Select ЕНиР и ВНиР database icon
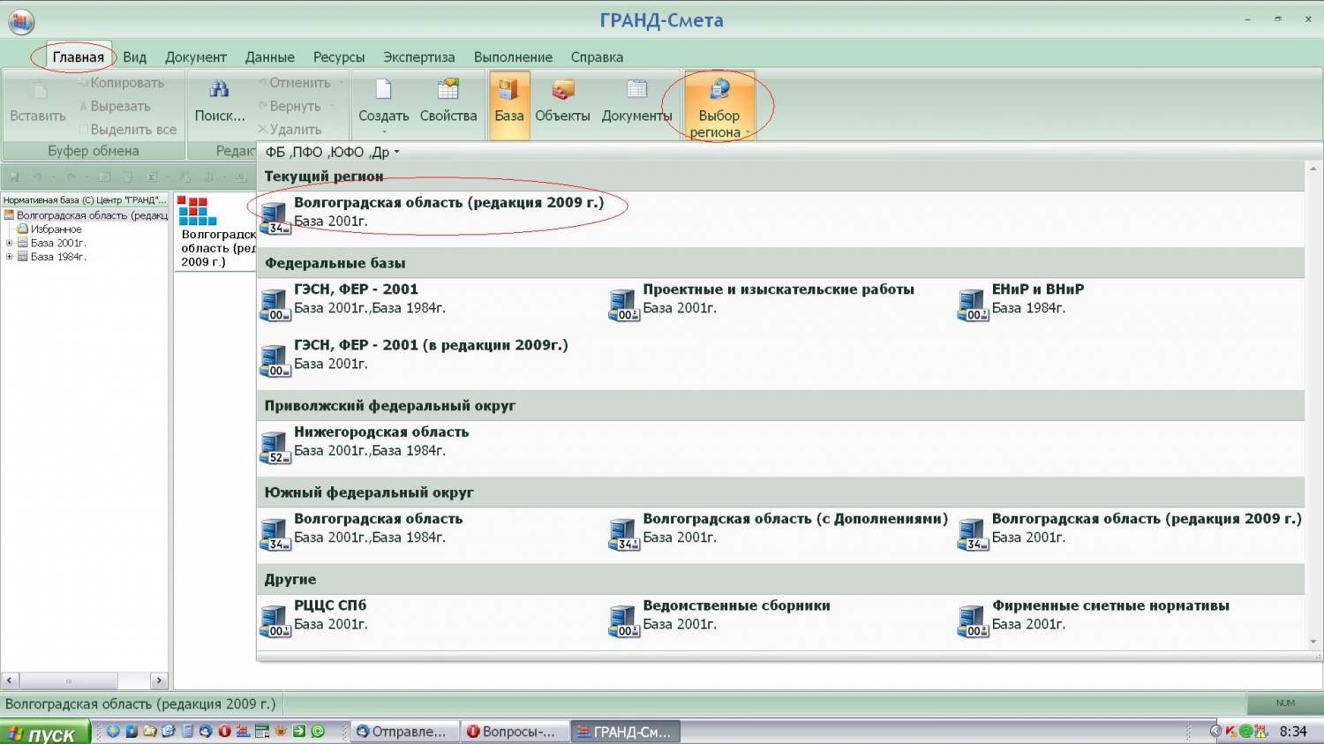The height and width of the screenshot is (744, 1324). (x=972, y=305)
